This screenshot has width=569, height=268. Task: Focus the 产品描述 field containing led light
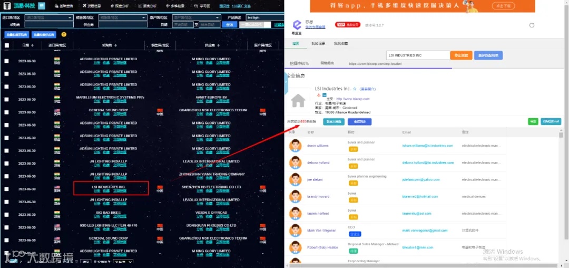click(265, 17)
